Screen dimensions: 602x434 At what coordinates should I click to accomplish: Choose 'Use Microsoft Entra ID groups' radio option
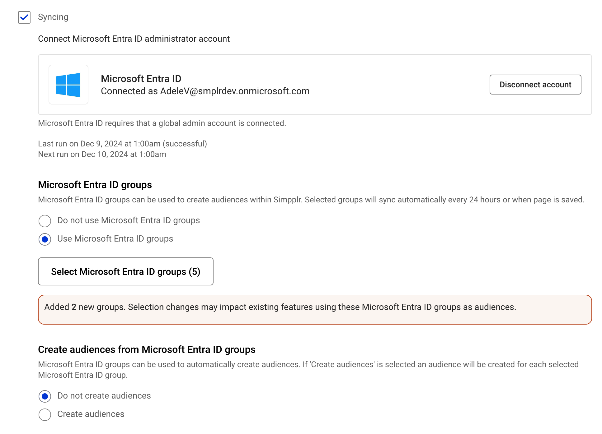[x=45, y=239]
